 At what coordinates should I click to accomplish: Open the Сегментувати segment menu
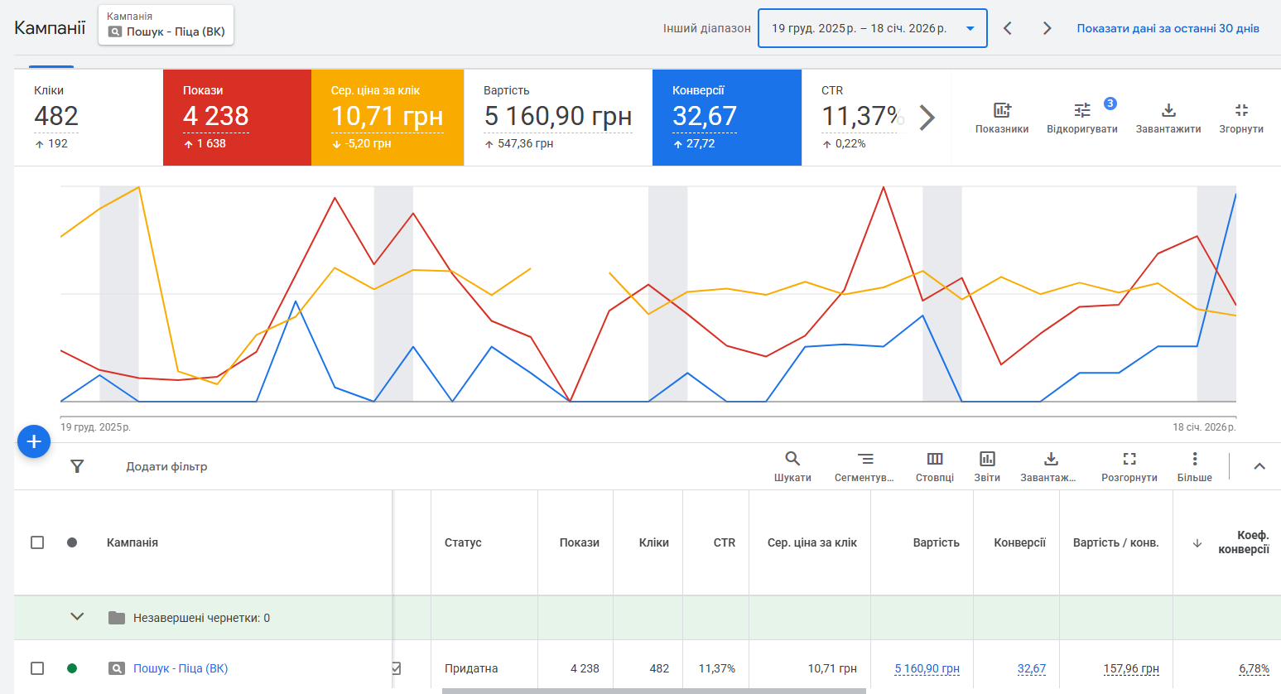click(x=864, y=466)
